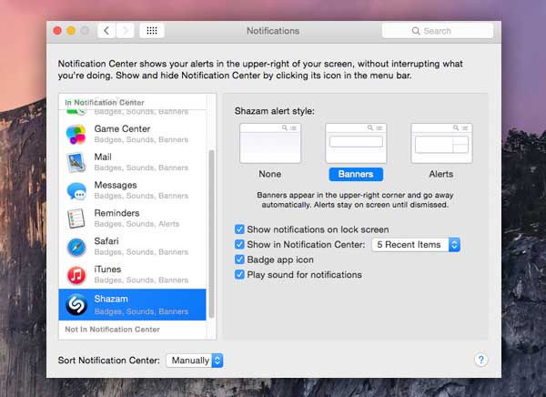Click the Messages speech bubble icon
The width and height of the screenshot is (546, 397).
[x=76, y=191]
